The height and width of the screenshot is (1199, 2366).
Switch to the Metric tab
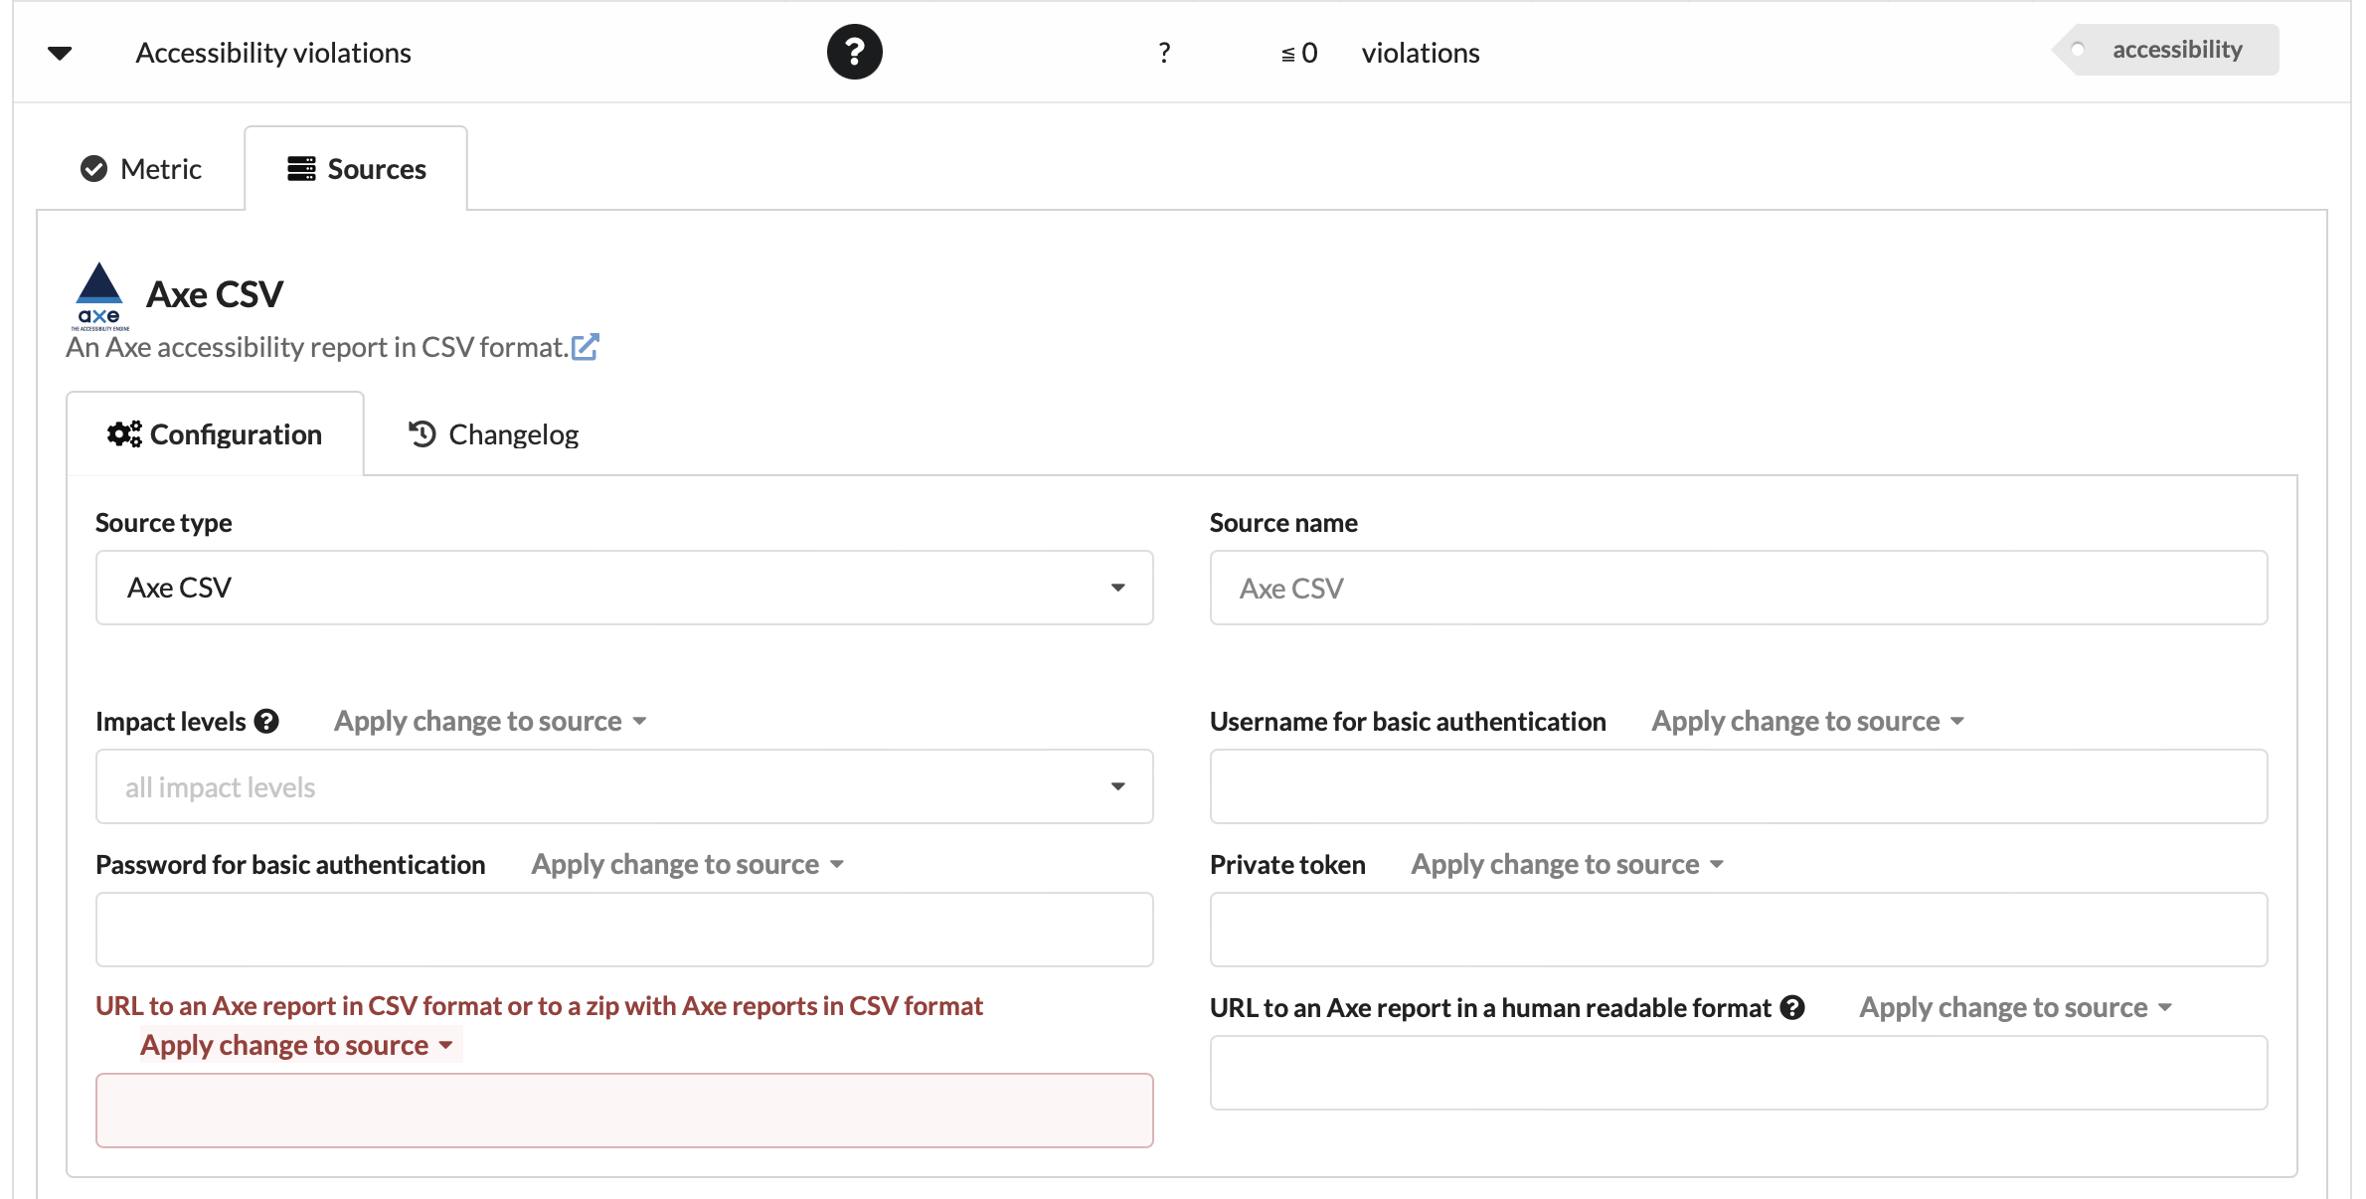pyautogui.click(x=141, y=169)
